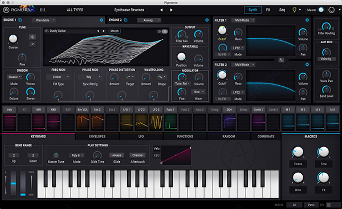
Task: Open Filter 1 MultiMode dropdown
Action: point(243,20)
